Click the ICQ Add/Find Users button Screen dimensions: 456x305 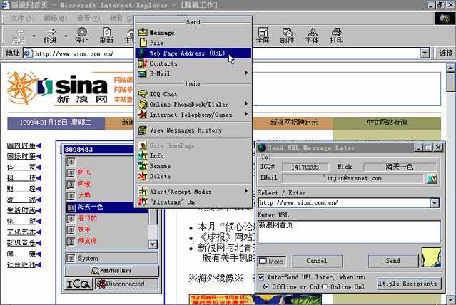pyautogui.click(x=112, y=271)
